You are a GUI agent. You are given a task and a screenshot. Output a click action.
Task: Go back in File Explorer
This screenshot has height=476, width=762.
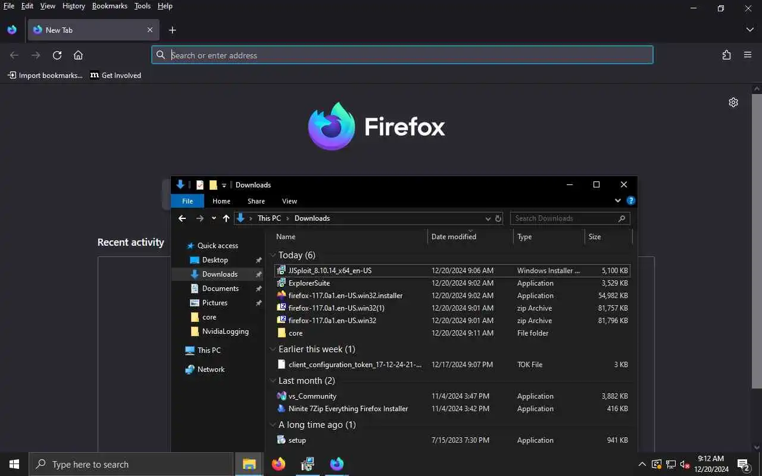point(182,218)
